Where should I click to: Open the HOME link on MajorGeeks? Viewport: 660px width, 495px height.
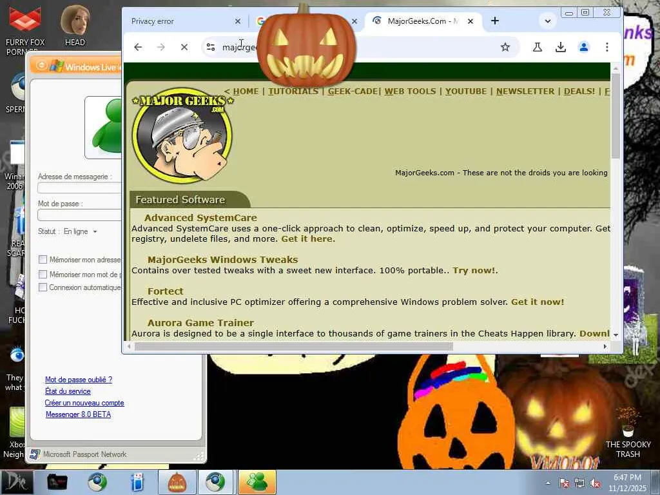pos(246,92)
